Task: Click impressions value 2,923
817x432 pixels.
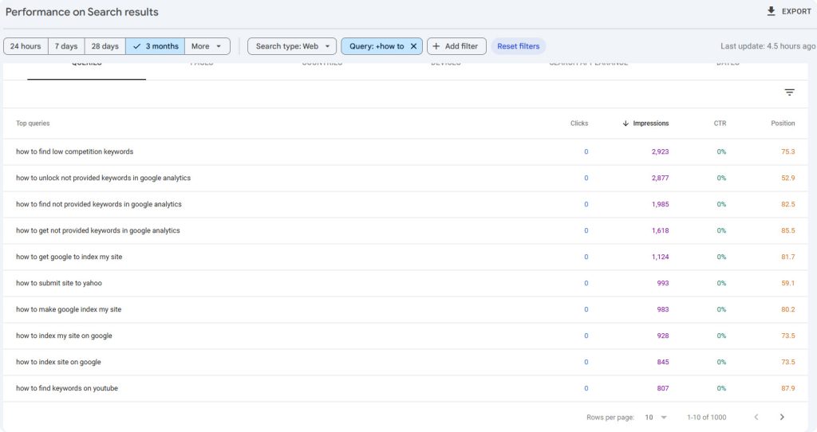Action: (660, 151)
